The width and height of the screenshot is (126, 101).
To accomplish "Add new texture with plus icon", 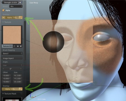I will click(x=18, y=46).
